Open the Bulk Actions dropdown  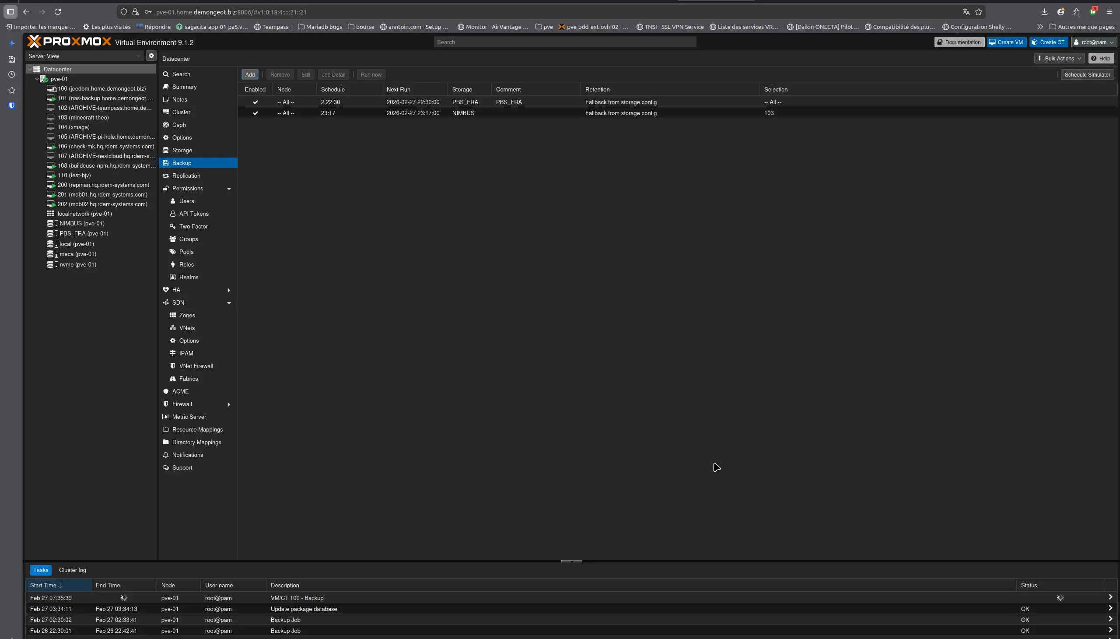coord(1059,58)
